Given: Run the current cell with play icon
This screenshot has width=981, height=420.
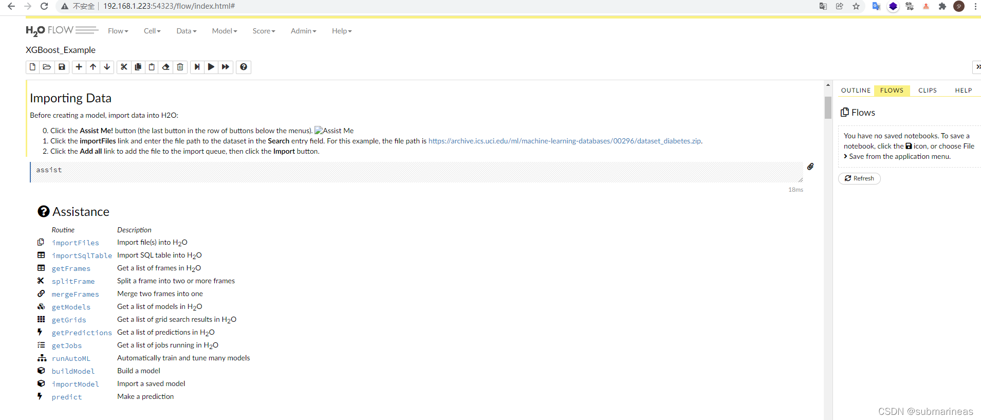Looking at the screenshot, I should coord(211,67).
